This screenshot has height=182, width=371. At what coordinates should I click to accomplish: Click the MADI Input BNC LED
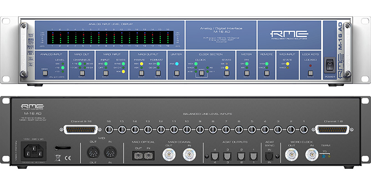tap(106, 64)
